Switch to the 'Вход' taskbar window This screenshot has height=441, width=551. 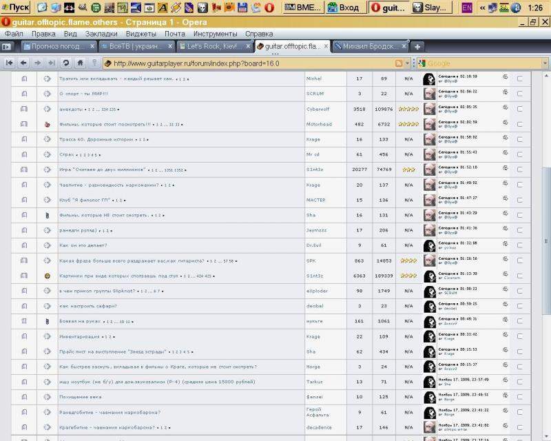click(346, 7)
